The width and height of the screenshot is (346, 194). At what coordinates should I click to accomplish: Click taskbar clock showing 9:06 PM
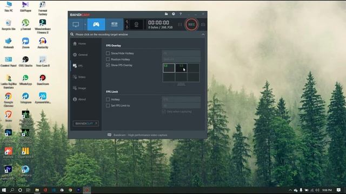point(327,190)
